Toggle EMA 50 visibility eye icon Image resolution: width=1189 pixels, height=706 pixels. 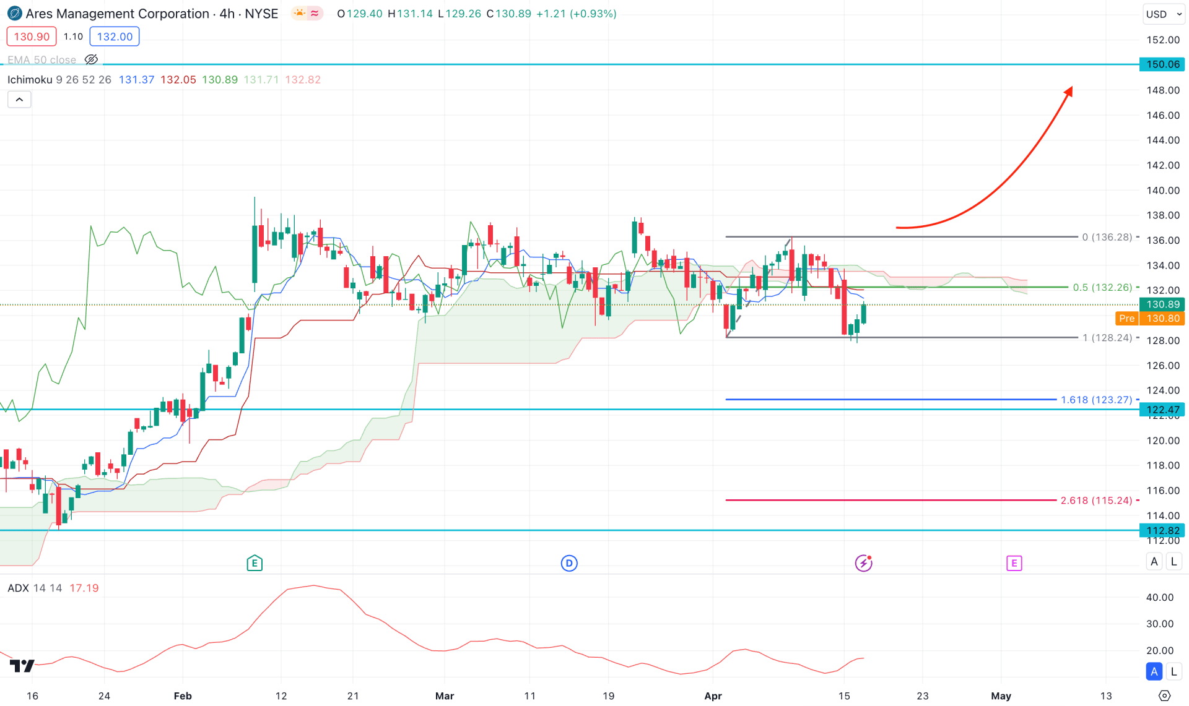pyautogui.click(x=91, y=59)
